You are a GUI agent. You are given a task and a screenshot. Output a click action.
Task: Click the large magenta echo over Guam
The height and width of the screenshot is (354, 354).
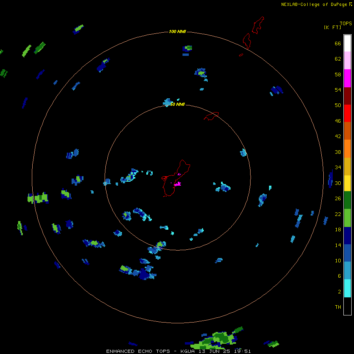coord(178,184)
